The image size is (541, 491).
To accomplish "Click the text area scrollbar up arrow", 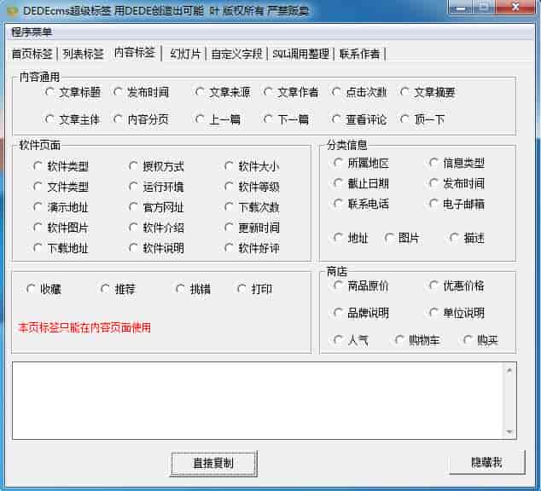I will [509, 370].
